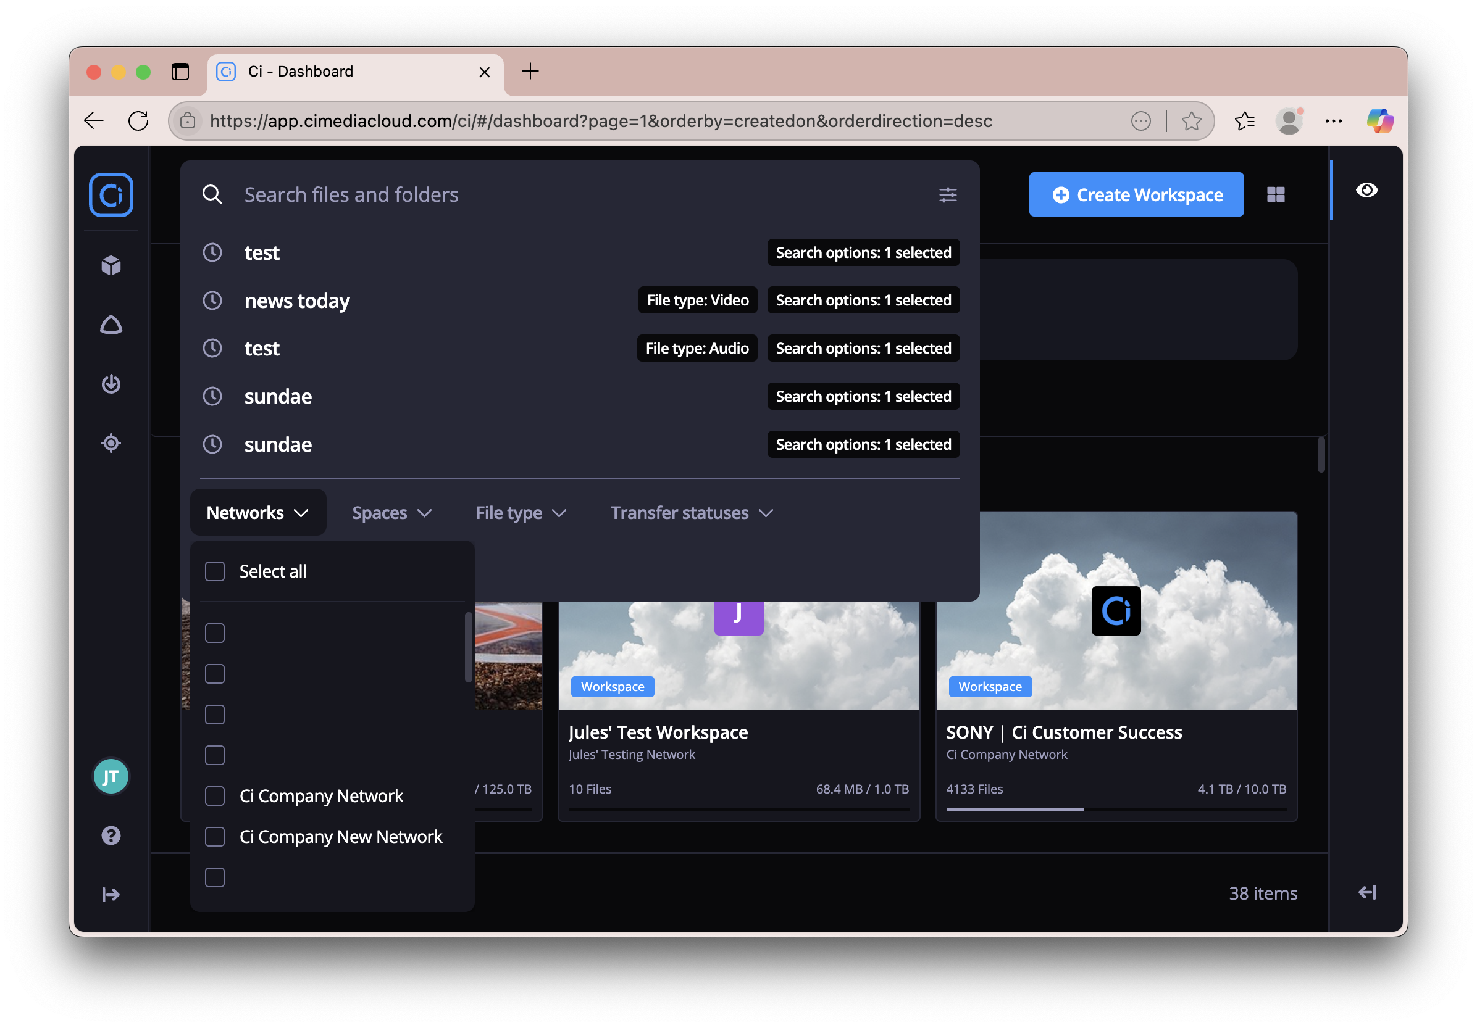Check the Ci Company Network checkbox

pos(215,796)
